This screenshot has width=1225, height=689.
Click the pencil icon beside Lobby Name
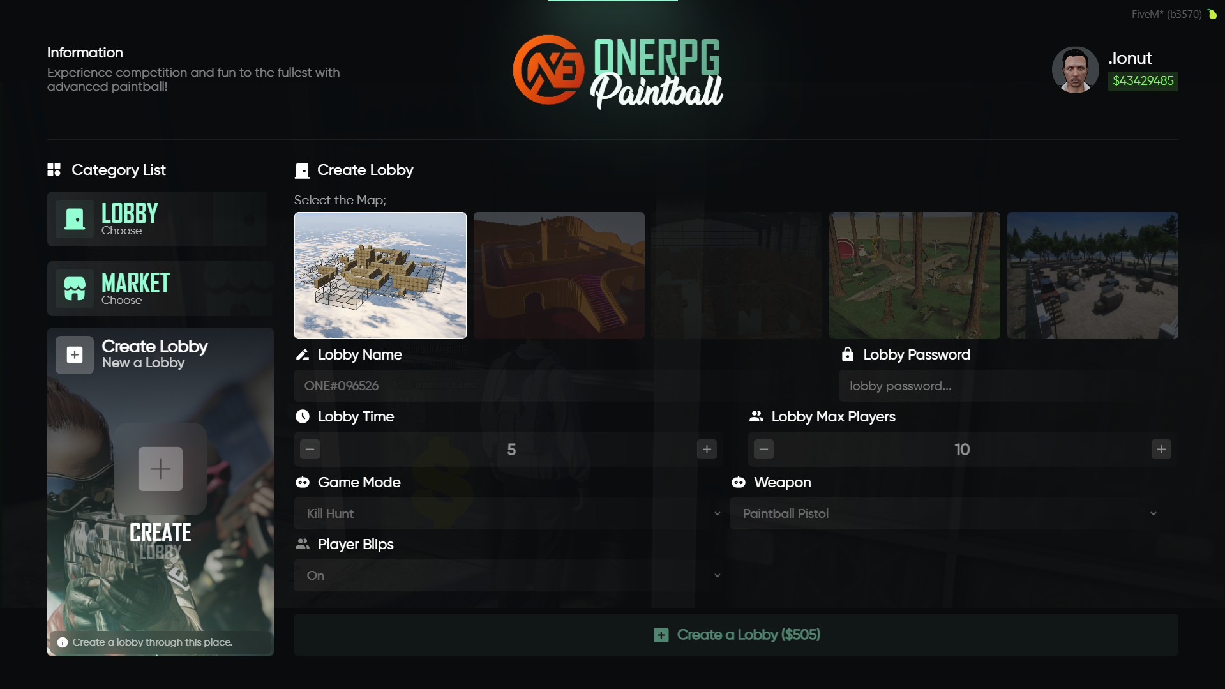click(x=303, y=354)
